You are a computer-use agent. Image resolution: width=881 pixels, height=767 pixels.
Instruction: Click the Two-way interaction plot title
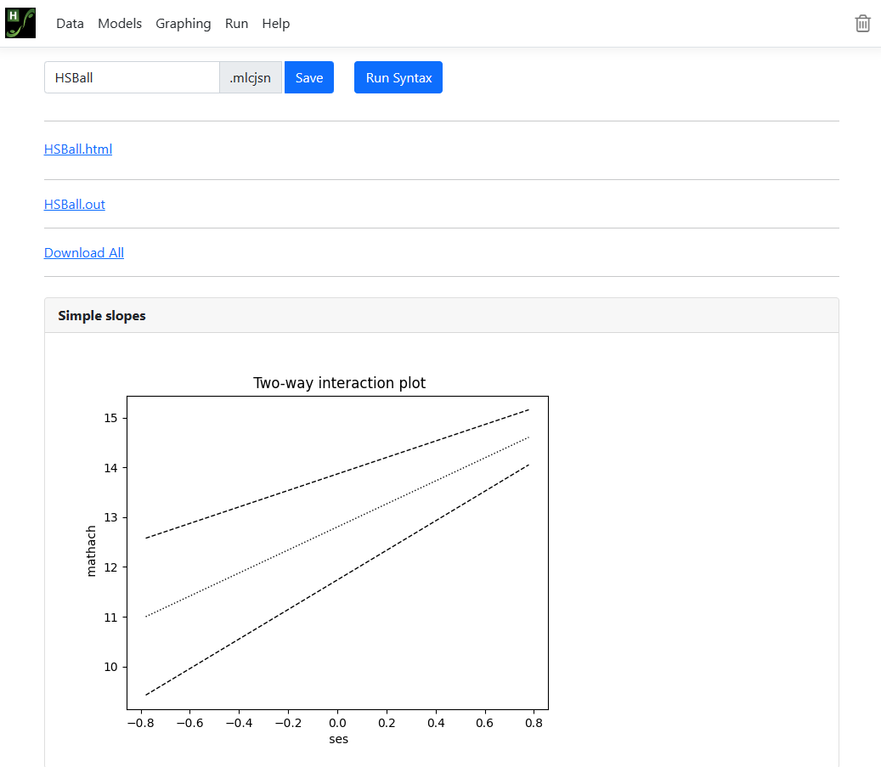[339, 383]
